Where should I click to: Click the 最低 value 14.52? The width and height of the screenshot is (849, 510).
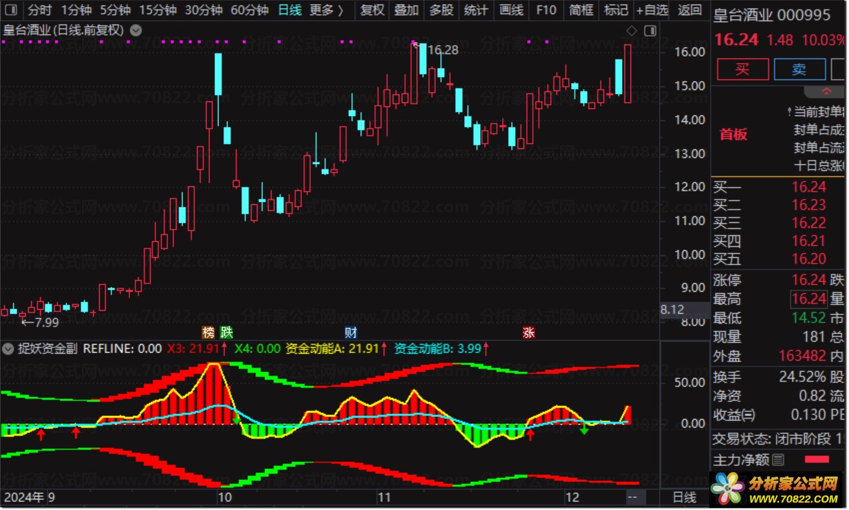(x=808, y=318)
